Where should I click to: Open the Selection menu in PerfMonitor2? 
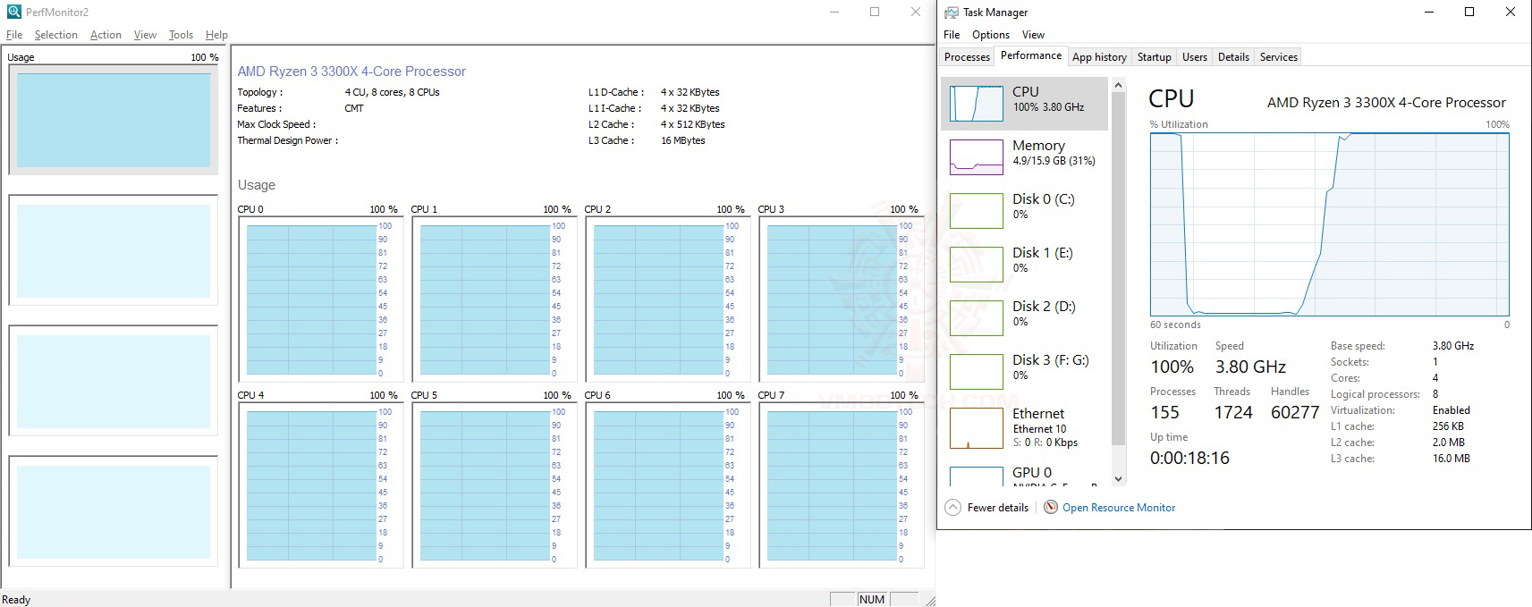pyautogui.click(x=55, y=35)
